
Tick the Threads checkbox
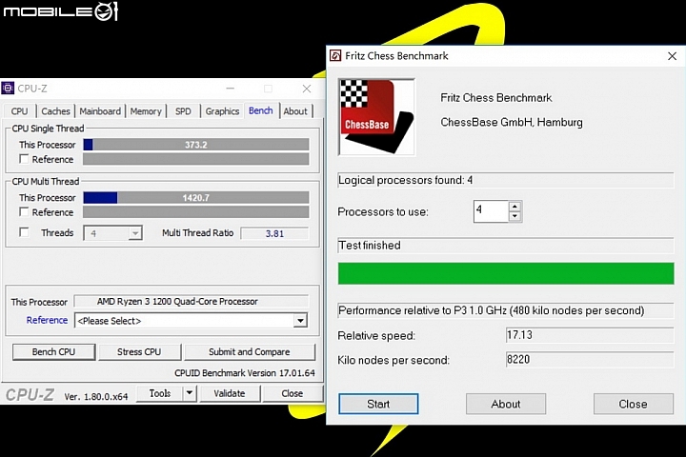24,232
